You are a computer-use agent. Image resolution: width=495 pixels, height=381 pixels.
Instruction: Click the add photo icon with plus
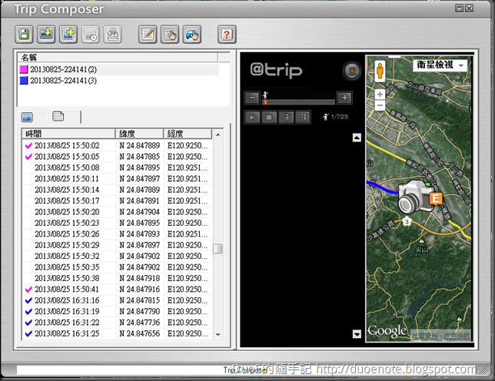coord(69,34)
